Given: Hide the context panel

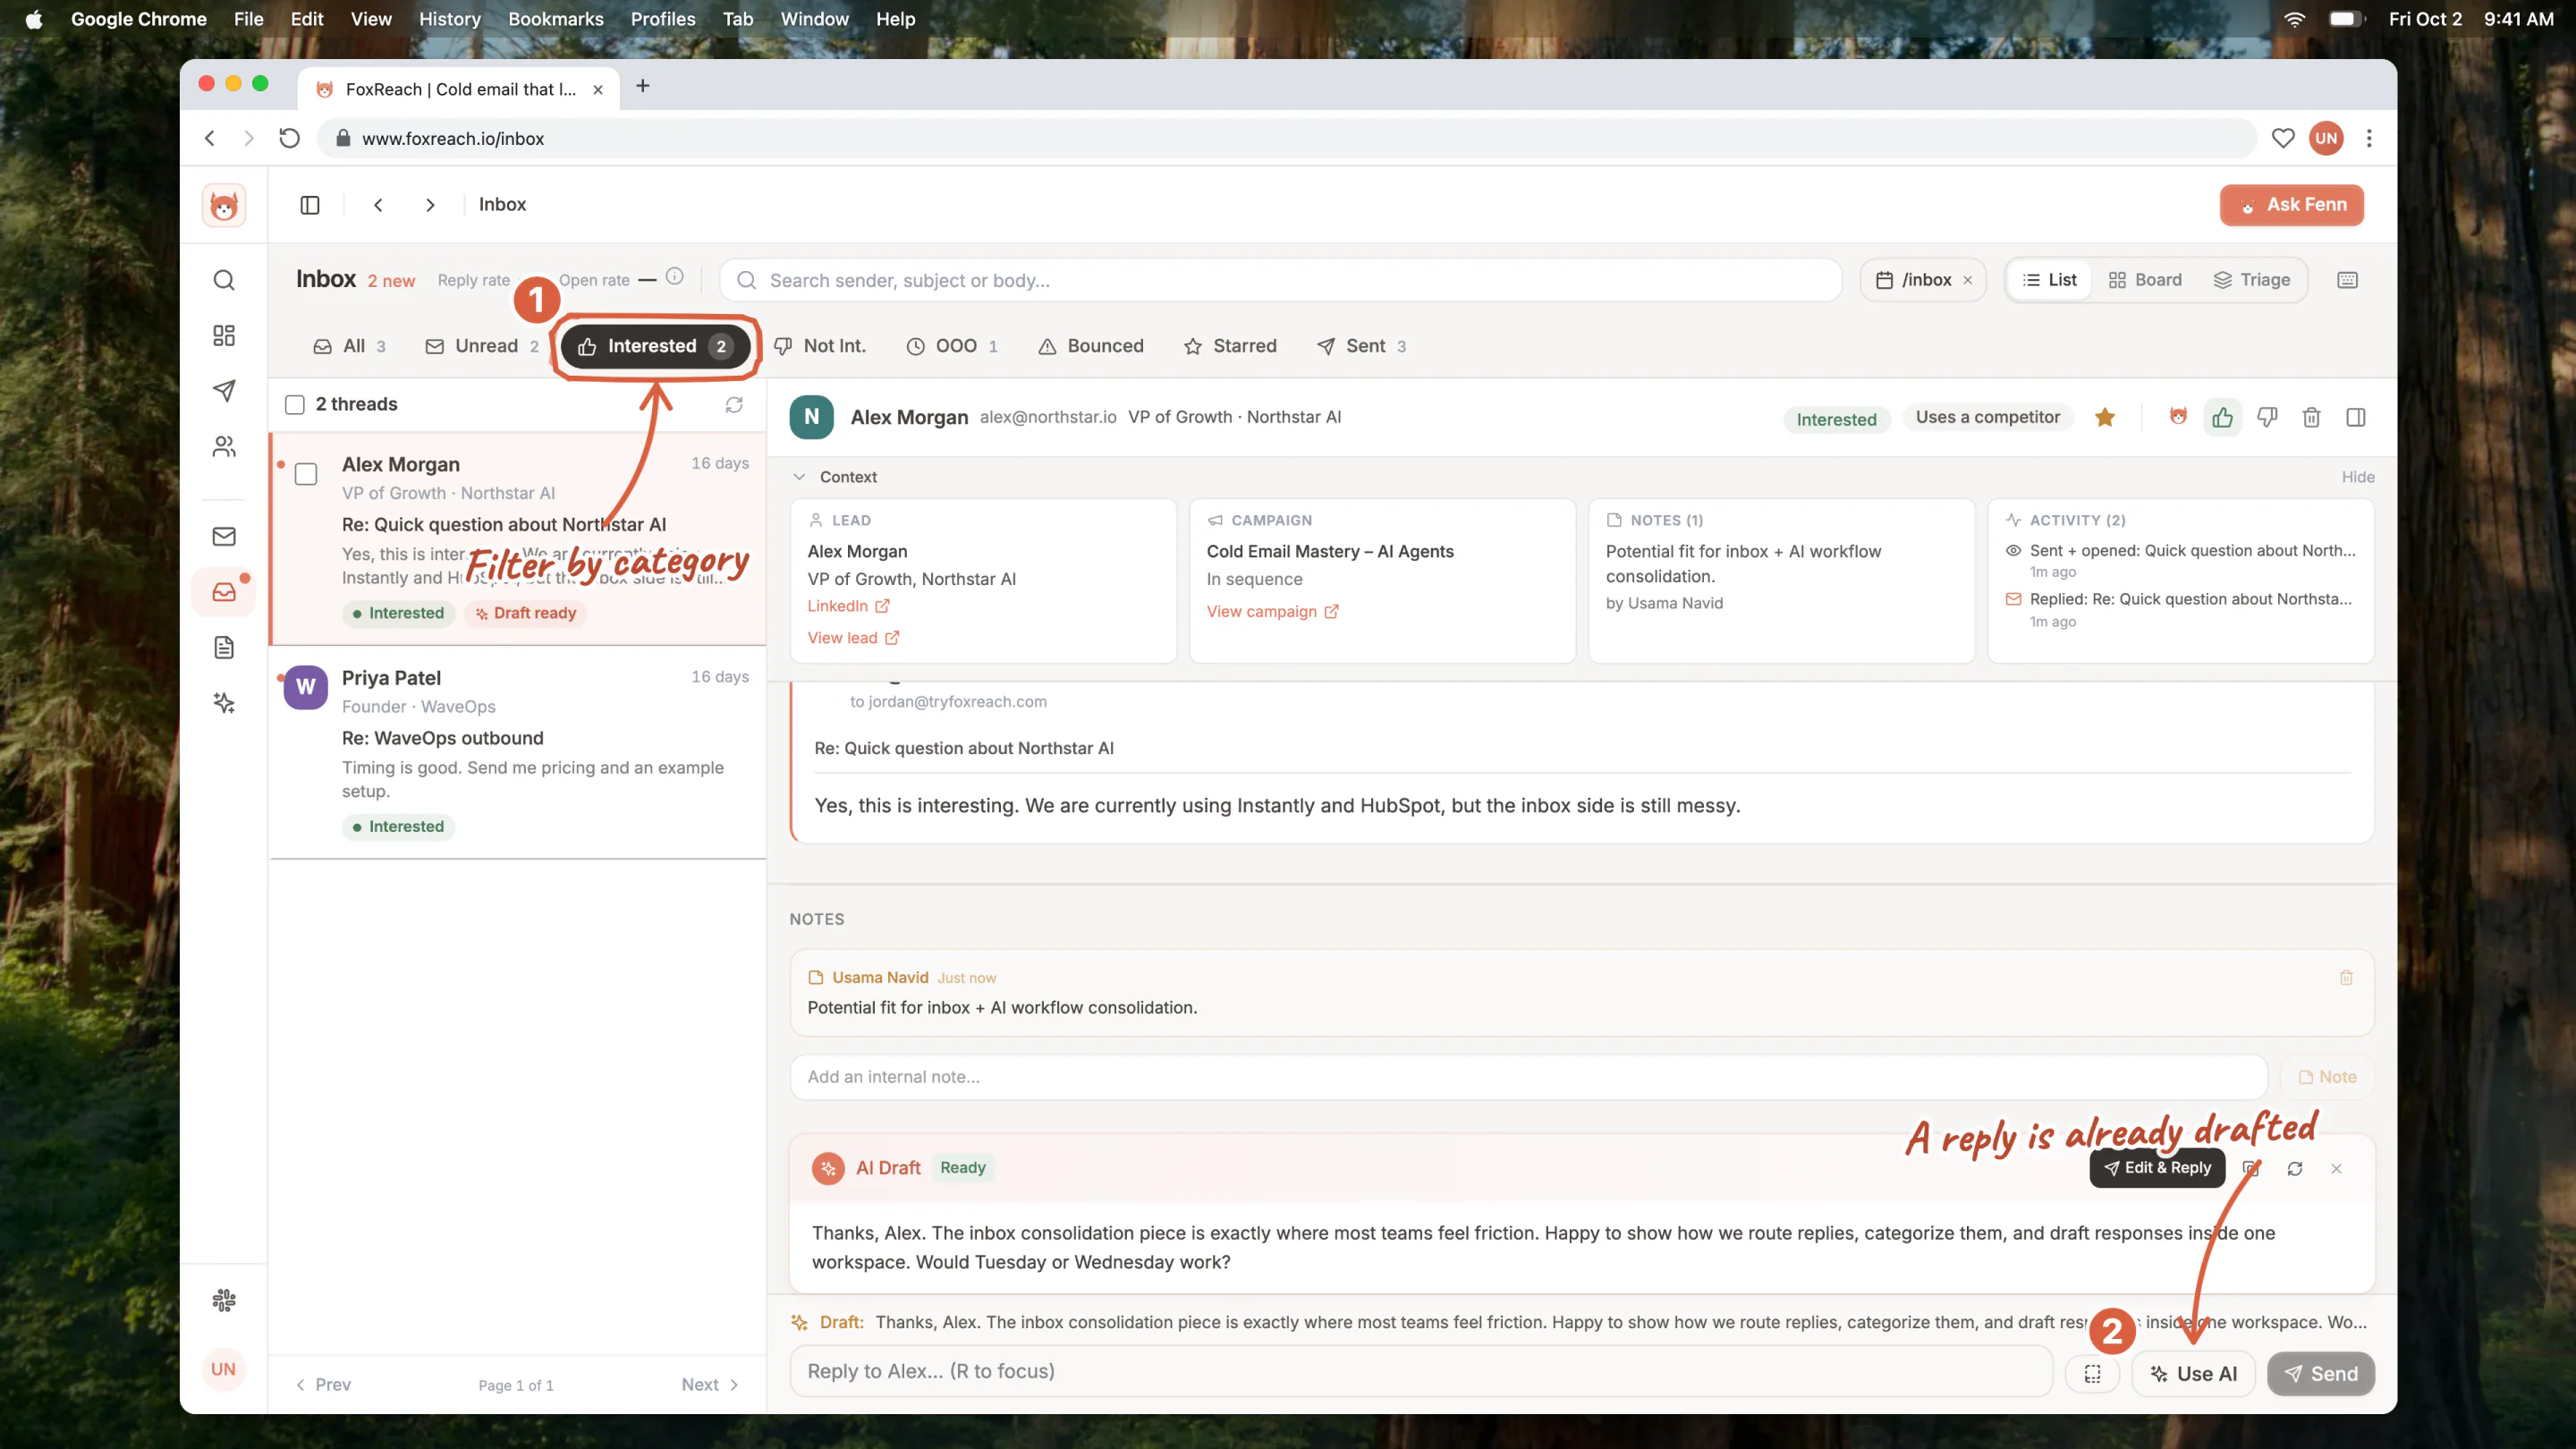Looking at the screenshot, I should point(2357,477).
